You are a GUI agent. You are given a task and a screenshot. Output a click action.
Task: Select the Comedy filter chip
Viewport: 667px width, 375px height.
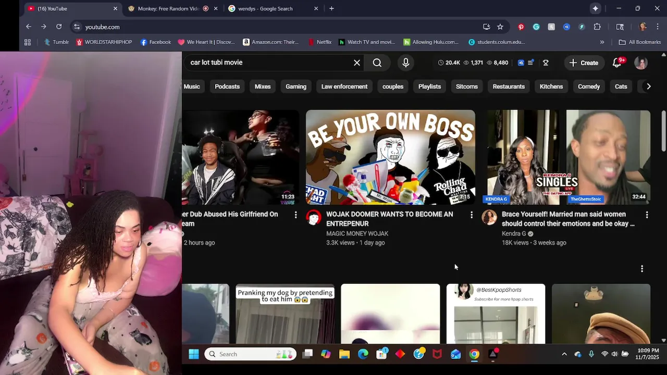(589, 86)
